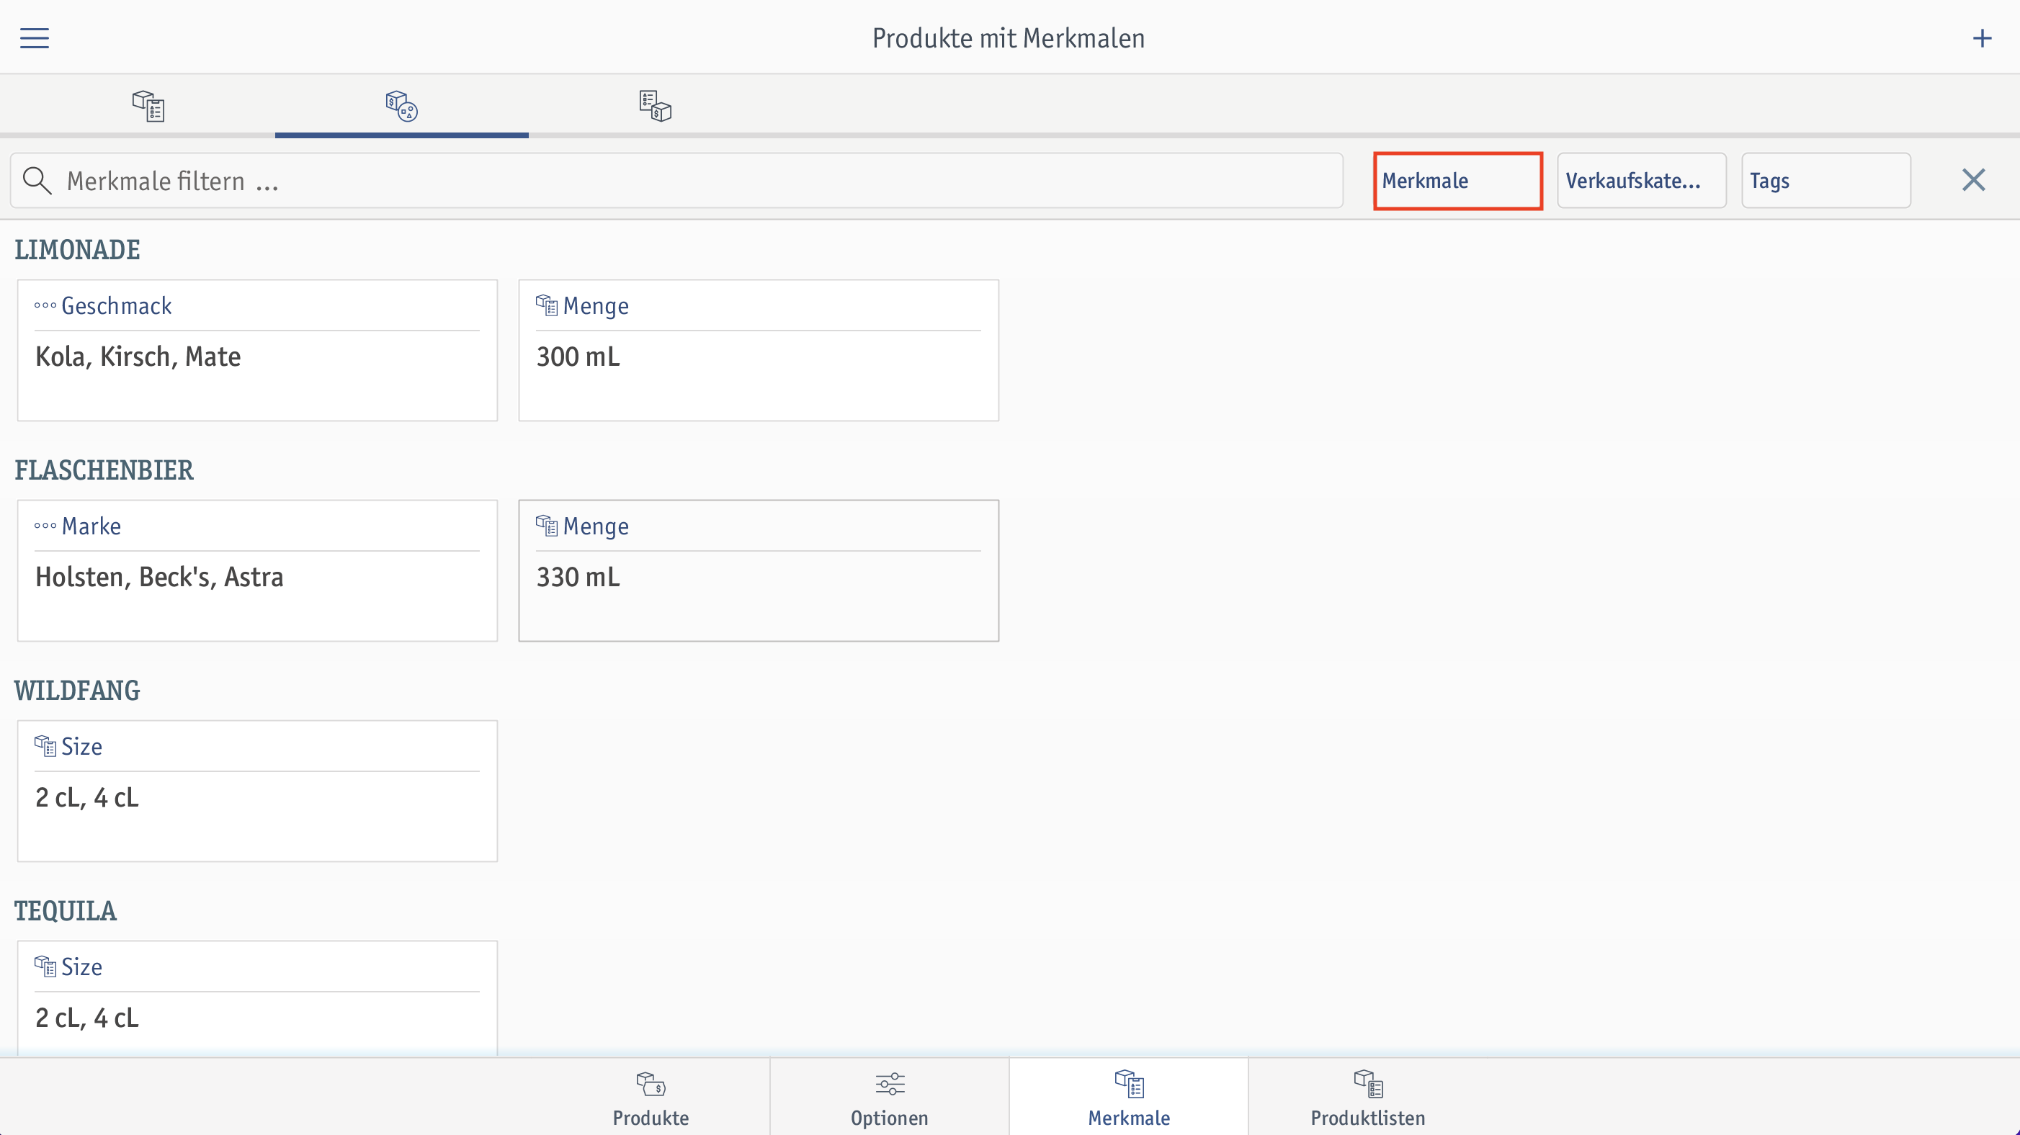Switch to the first top tab with box-and-list icon
2020x1135 pixels.
[148, 105]
